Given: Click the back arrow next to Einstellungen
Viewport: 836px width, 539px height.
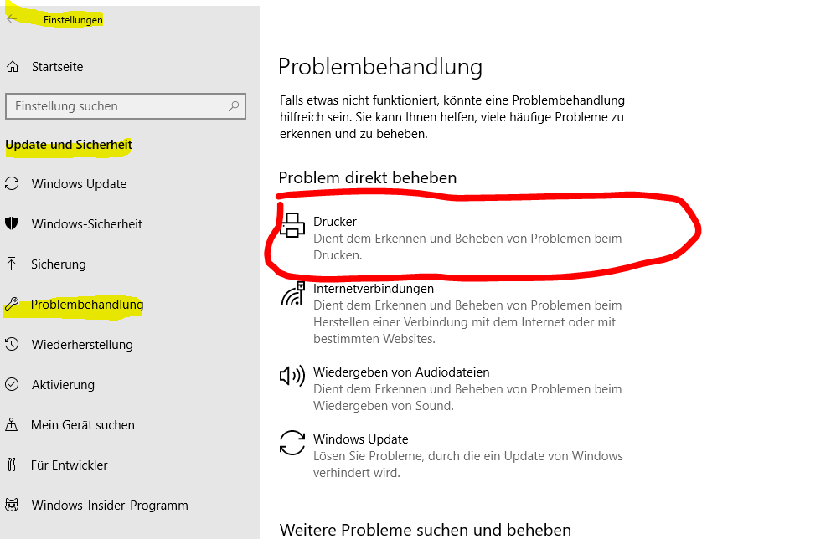Looking at the screenshot, I should pos(12,19).
